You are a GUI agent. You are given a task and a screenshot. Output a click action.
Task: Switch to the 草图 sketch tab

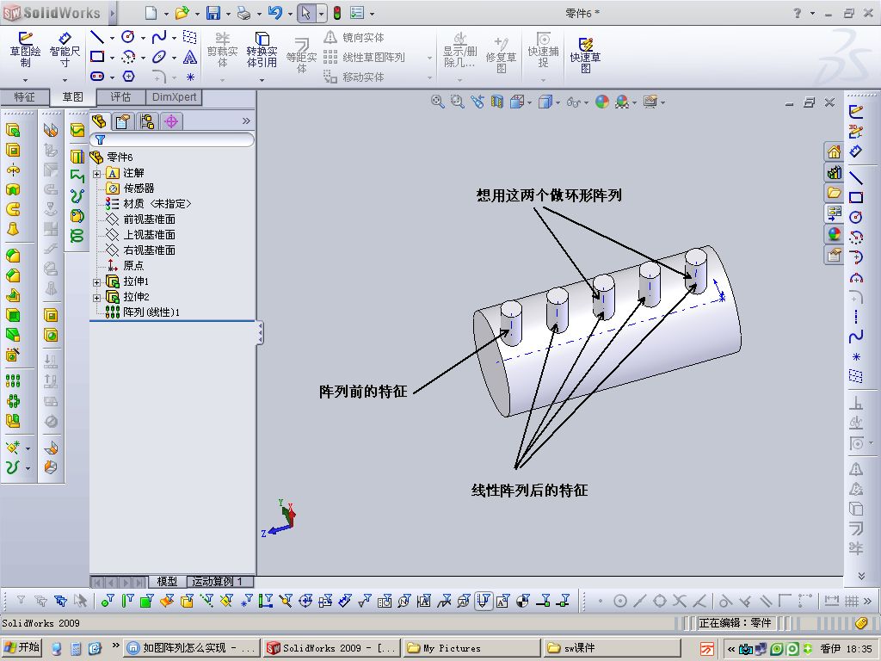(x=72, y=97)
